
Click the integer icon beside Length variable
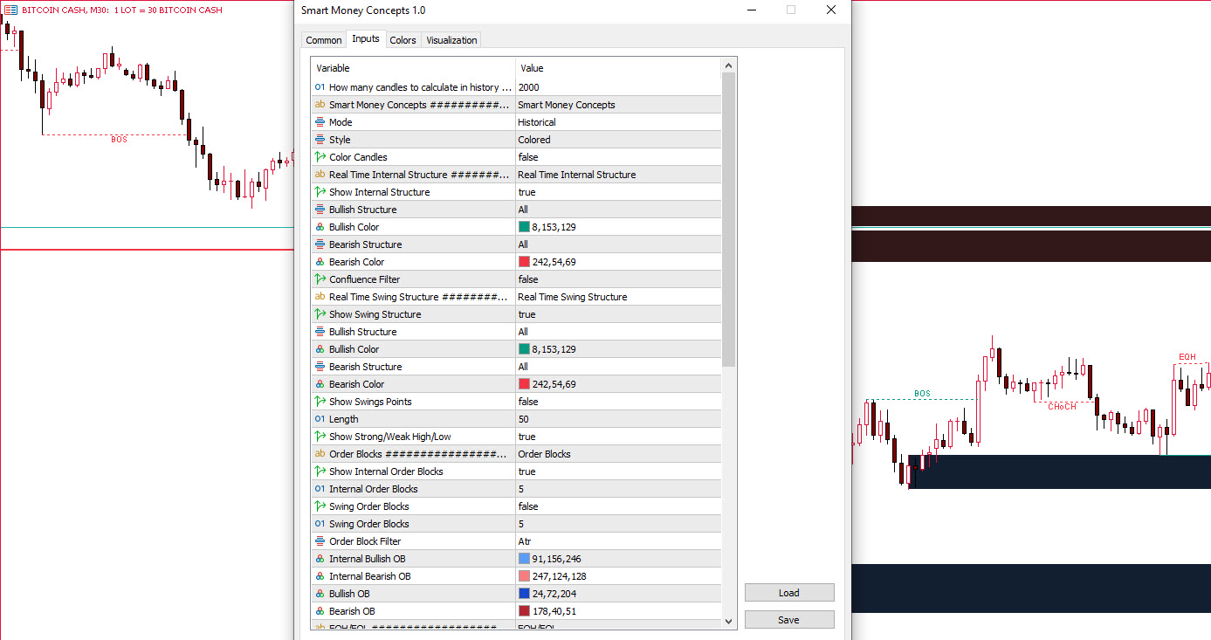(320, 419)
